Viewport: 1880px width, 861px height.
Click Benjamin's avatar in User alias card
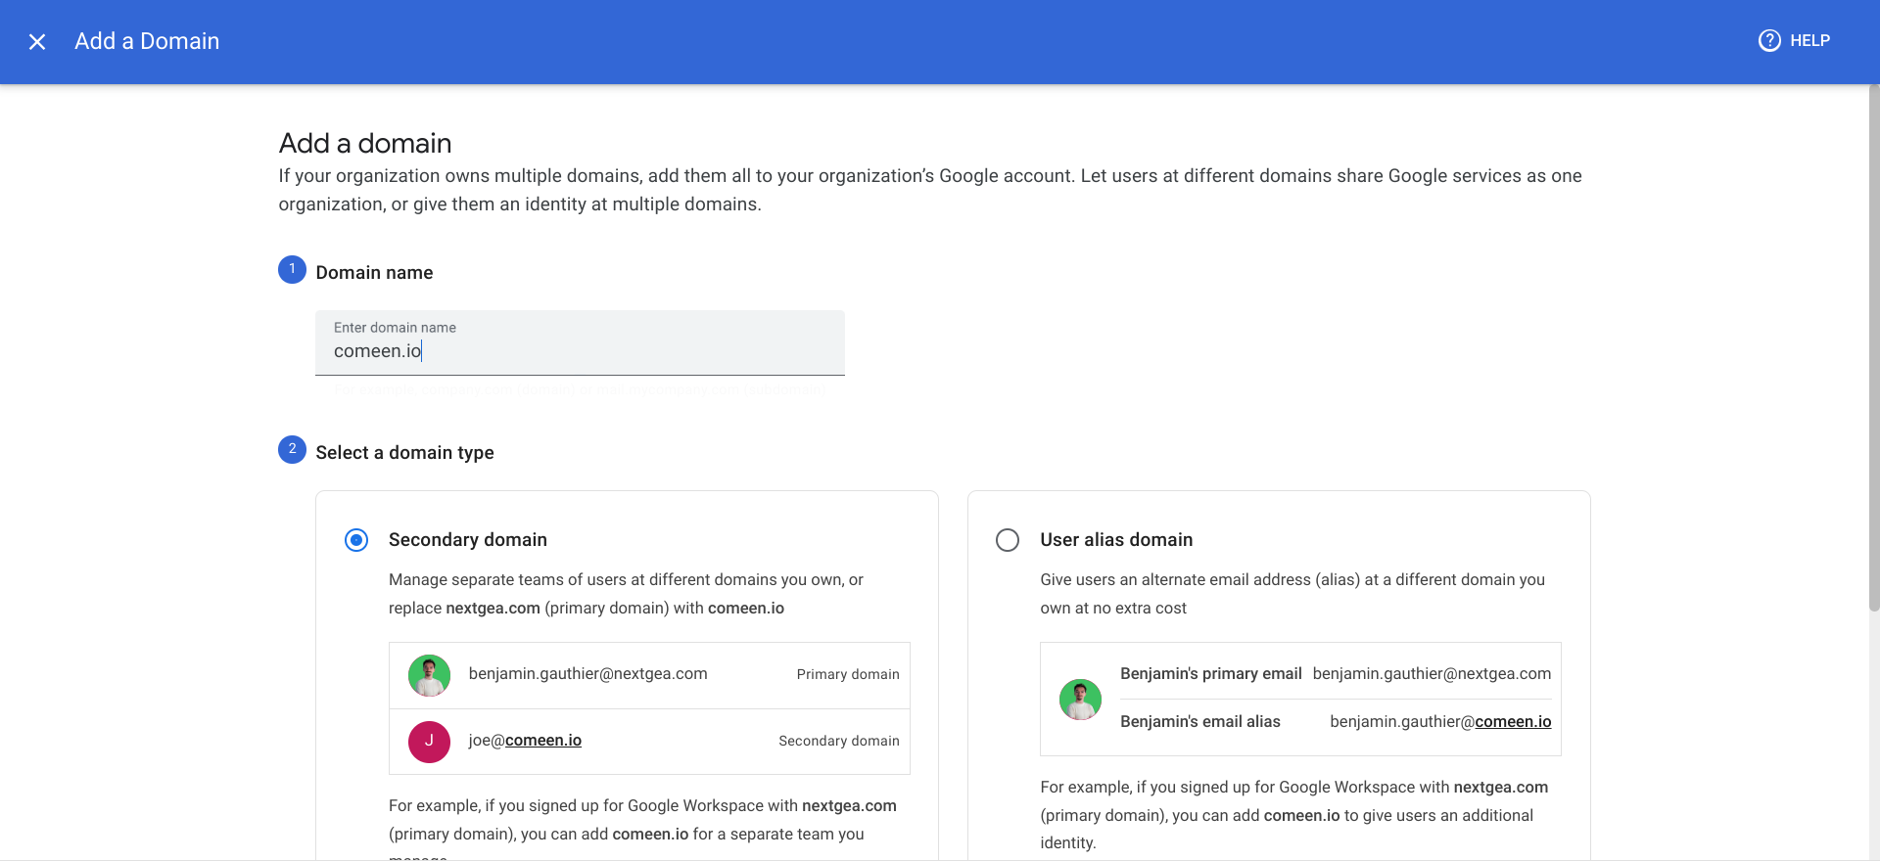[x=1080, y=699]
